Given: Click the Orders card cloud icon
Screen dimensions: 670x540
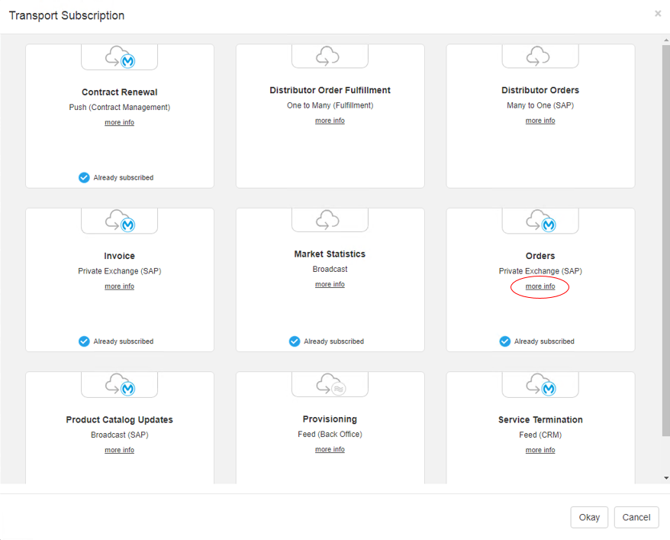Looking at the screenshot, I should click(x=540, y=221).
